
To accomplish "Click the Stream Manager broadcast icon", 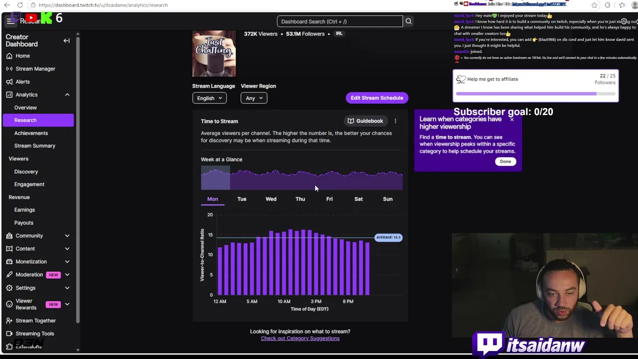I will pyautogui.click(x=9, y=69).
